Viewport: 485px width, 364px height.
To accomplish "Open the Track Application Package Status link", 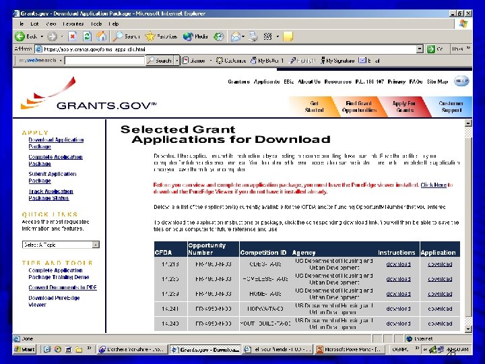I will coord(51,195).
